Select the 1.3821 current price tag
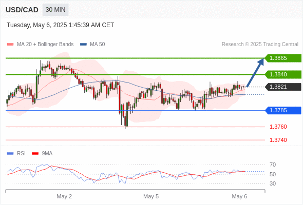 point(283,87)
